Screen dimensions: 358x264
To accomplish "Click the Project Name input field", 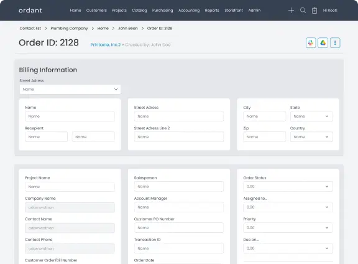I will (x=70, y=187).
